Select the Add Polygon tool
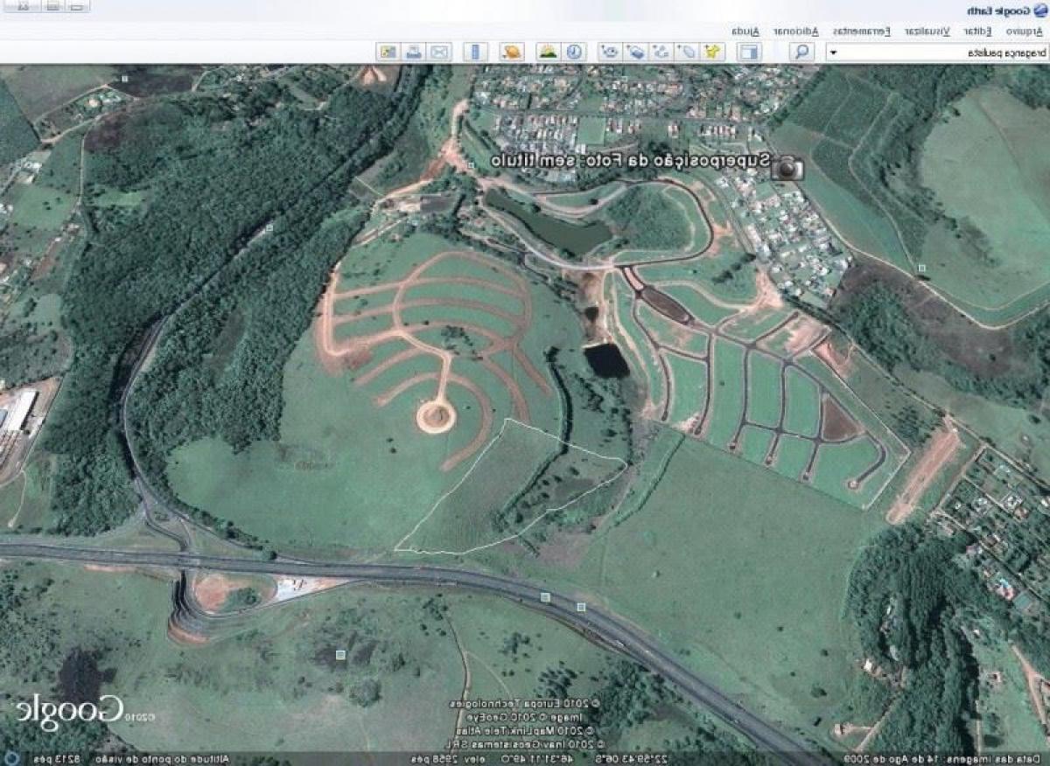 click(x=688, y=52)
